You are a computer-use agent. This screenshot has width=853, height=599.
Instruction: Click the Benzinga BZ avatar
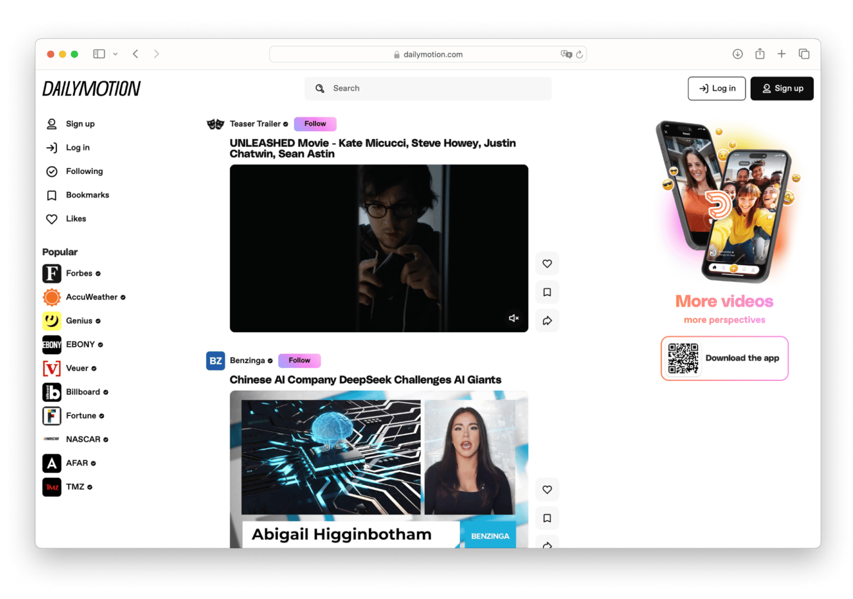[215, 361]
